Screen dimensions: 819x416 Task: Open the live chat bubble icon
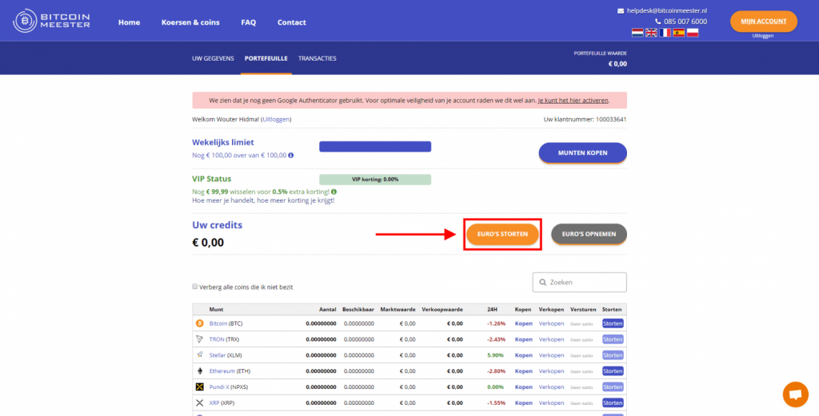[x=795, y=394]
